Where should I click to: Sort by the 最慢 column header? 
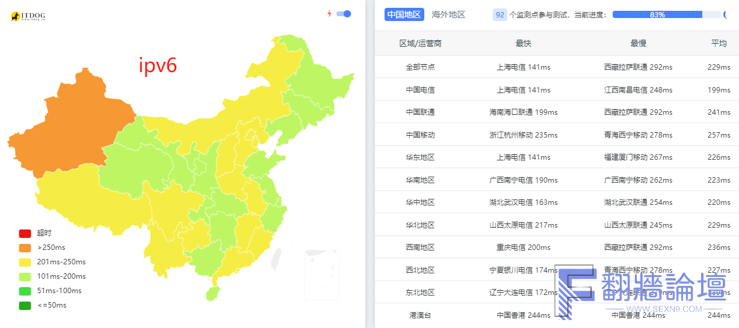pyautogui.click(x=638, y=43)
